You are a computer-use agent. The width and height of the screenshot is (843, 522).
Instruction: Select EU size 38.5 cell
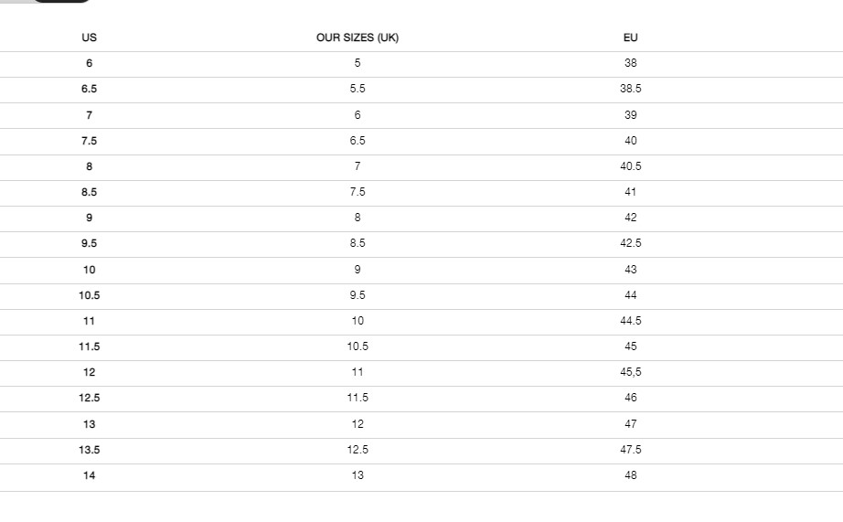click(x=631, y=89)
